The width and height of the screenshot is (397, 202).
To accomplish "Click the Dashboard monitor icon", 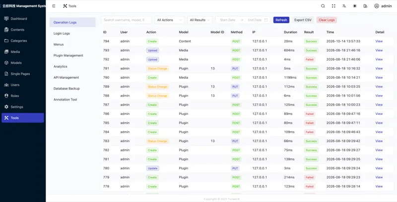I will click(x=6, y=18).
